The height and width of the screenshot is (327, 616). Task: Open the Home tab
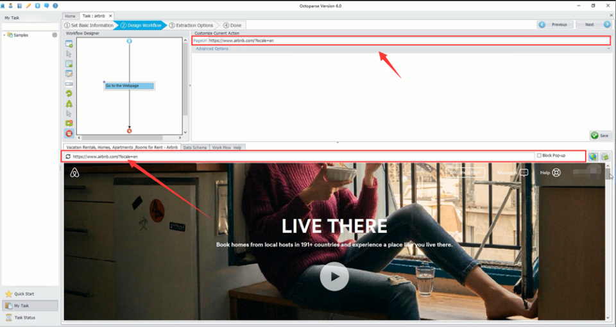point(70,15)
